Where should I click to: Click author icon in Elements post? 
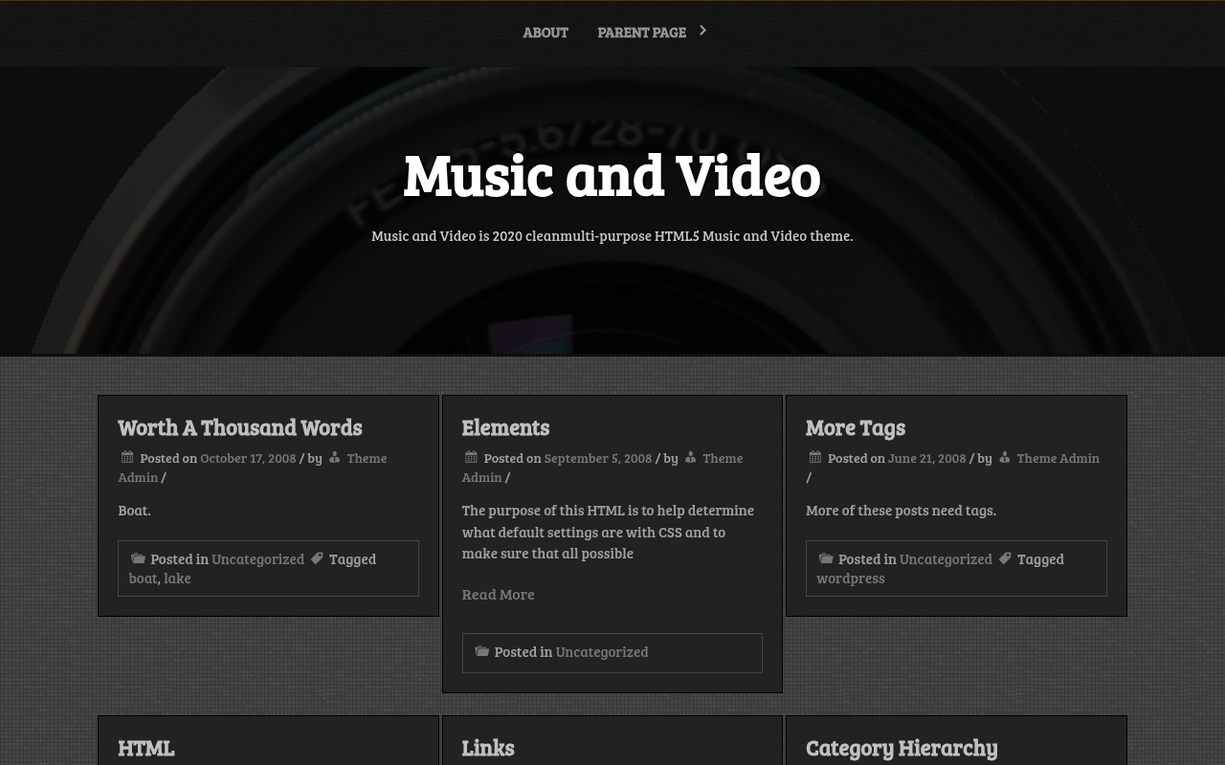click(x=690, y=457)
